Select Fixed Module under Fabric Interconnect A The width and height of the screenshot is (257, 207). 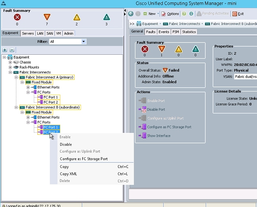pos(42,82)
